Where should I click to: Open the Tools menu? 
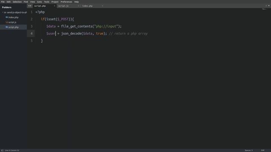[47, 2]
